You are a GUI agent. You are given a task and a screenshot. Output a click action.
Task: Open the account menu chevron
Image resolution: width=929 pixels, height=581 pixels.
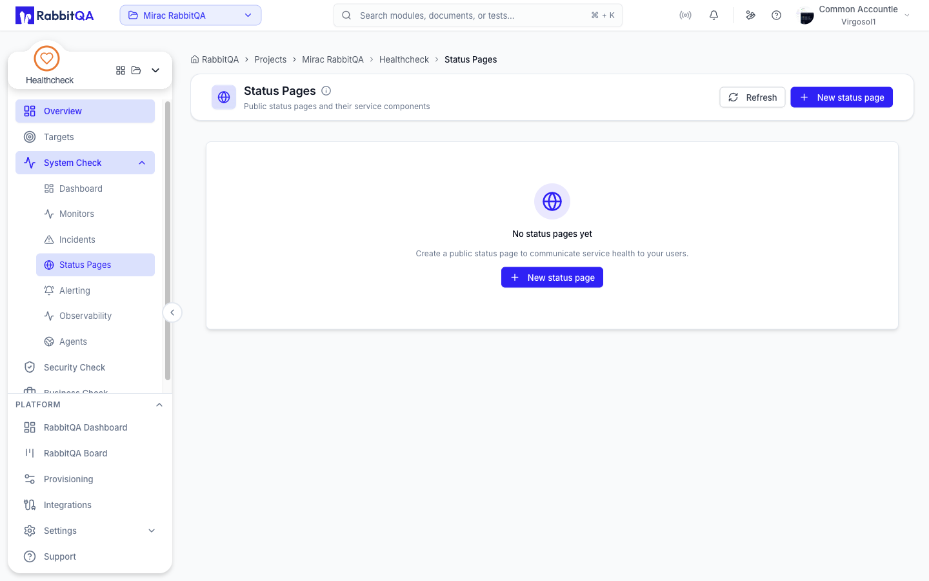click(907, 15)
